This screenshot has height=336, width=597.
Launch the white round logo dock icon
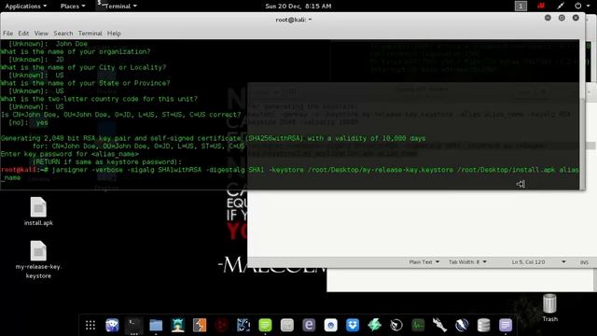(x=396, y=325)
